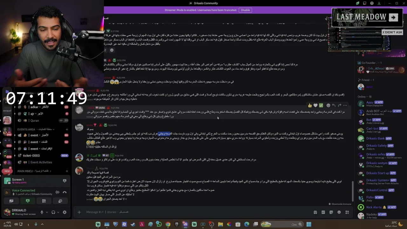Click the Windows Start button
407x229 pixels.
point(309,225)
